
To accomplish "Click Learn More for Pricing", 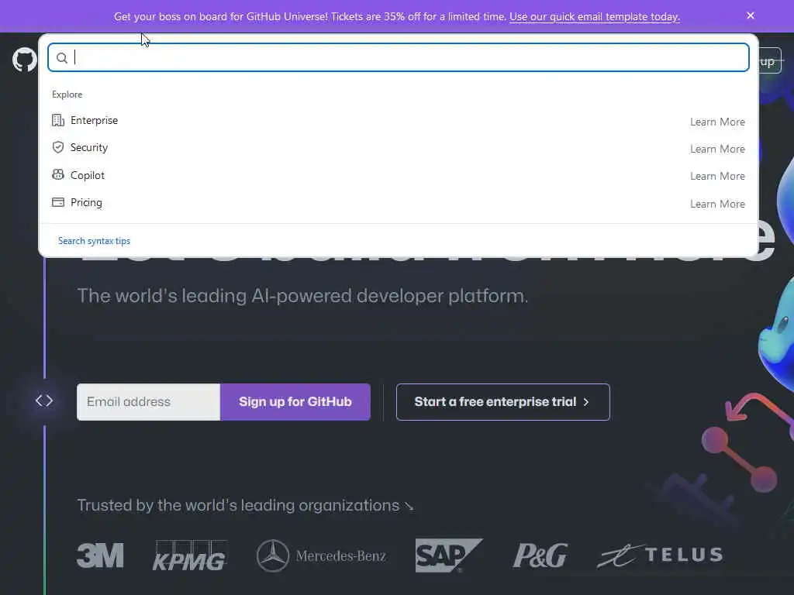I will 717,204.
